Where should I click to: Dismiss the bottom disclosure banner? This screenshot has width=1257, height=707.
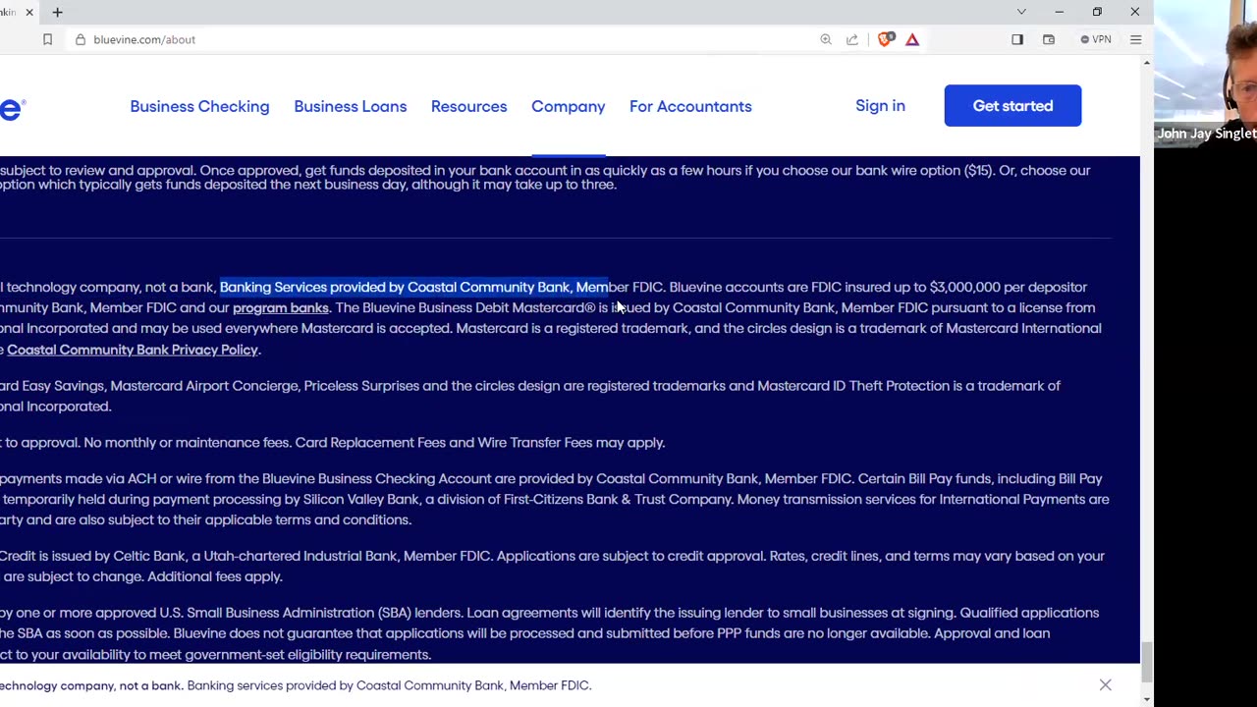click(x=1105, y=685)
